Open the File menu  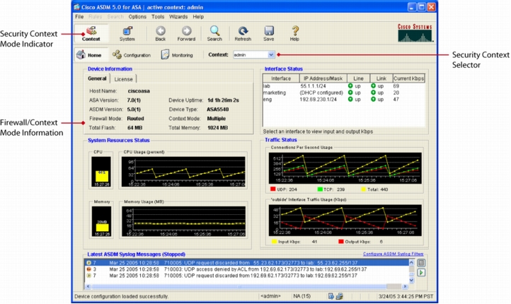[x=79, y=16]
